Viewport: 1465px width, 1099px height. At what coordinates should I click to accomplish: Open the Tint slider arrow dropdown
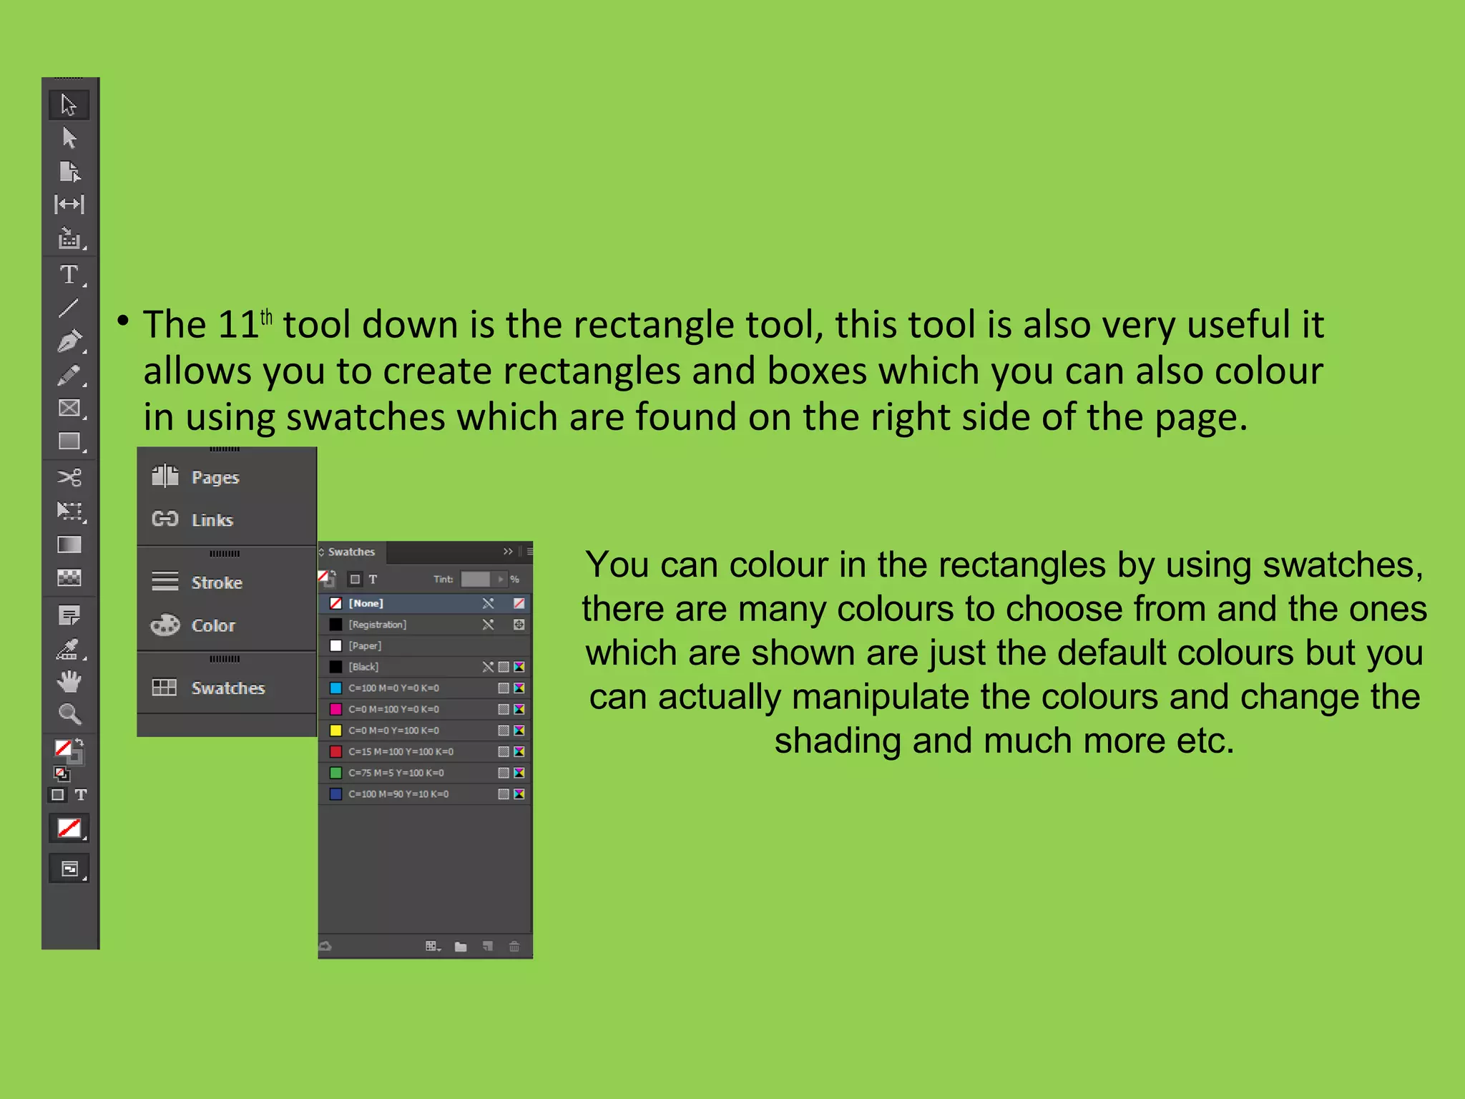click(x=500, y=579)
